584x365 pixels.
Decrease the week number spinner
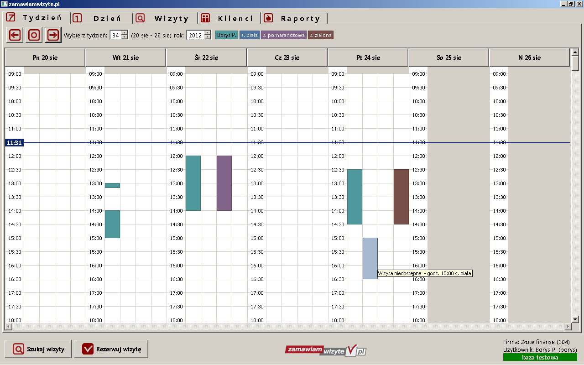[x=125, y=37]
